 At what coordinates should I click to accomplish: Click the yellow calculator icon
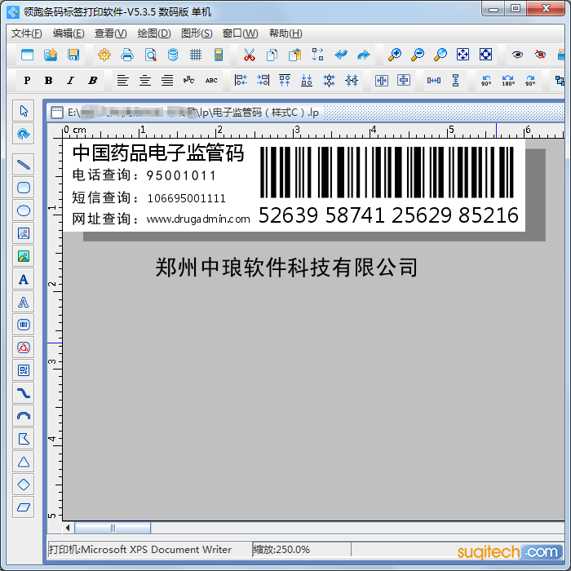point(219,55)
